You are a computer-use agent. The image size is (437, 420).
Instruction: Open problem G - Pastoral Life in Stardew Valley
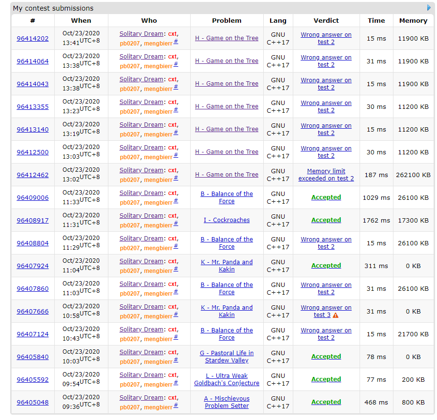(x=226, y=357)
